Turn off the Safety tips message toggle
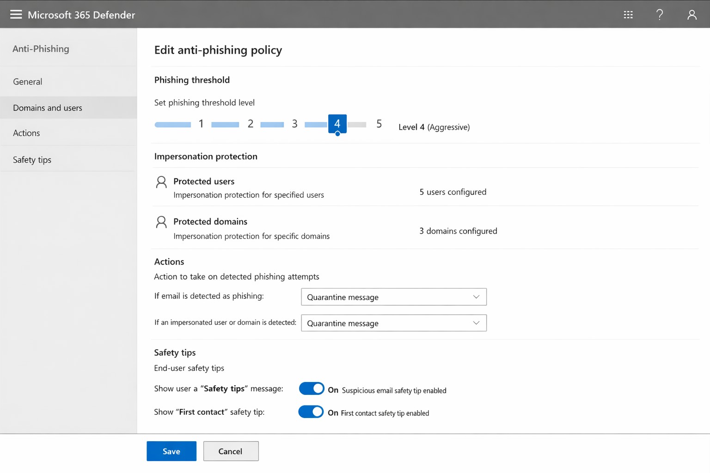 [x=312, y=388]
